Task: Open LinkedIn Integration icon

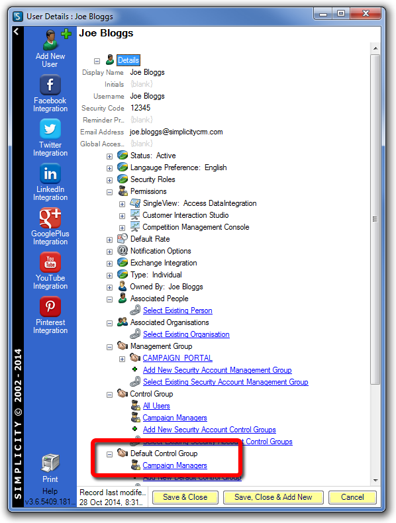Action: click(x=50, y=173)
